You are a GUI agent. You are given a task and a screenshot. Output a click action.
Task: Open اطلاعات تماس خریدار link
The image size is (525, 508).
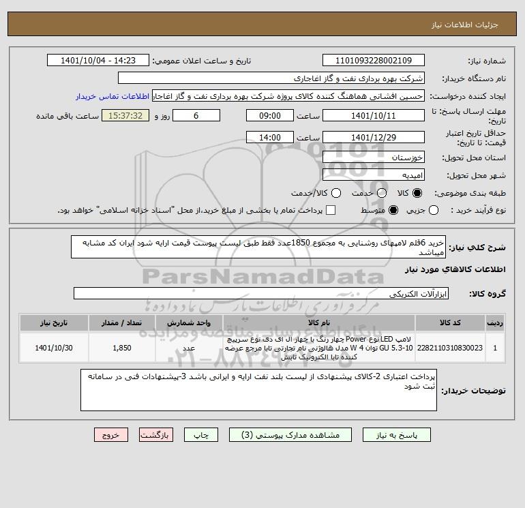point(112,96)
